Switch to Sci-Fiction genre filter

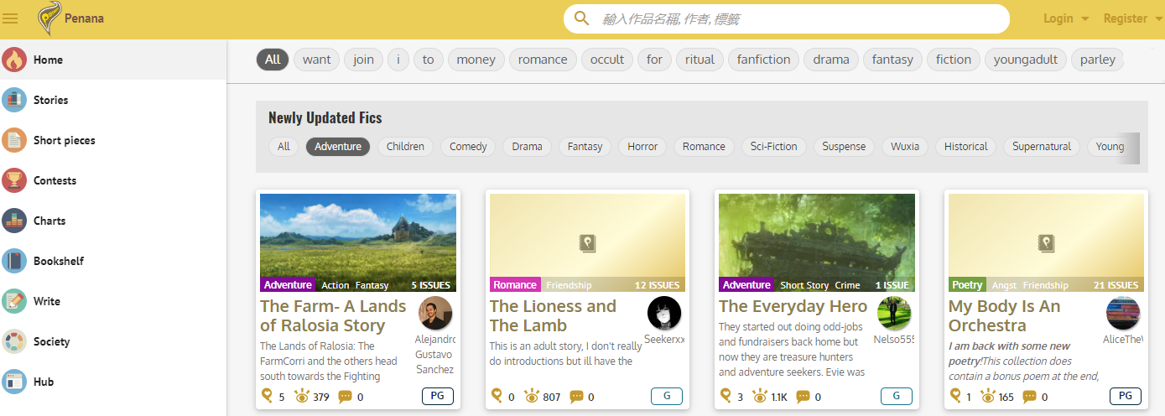pos(774,146)
